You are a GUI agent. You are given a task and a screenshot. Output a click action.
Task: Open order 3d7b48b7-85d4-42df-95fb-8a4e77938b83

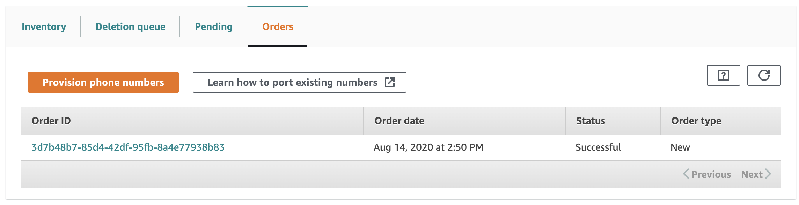[x=128, y=147]
